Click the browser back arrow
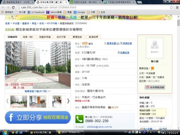The image size is (180, 135). (x=3, y=8)
